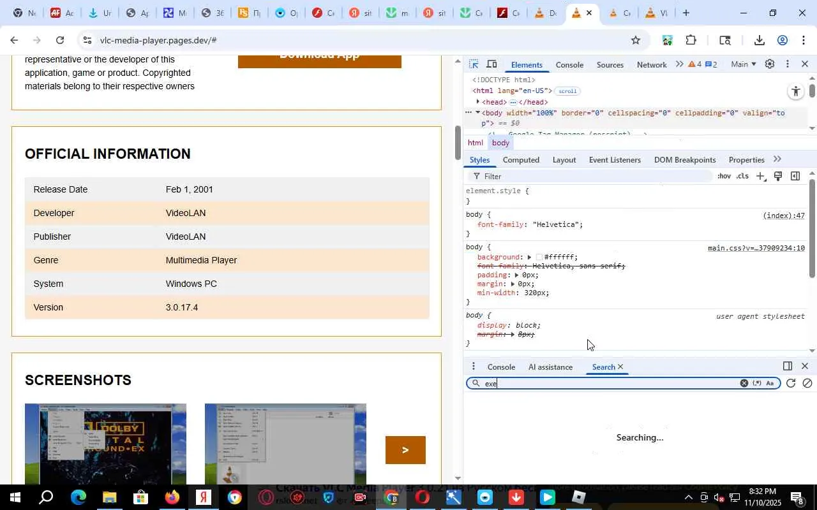
Task: Click the warnings count icon
Action: click(x=695, y=64)
